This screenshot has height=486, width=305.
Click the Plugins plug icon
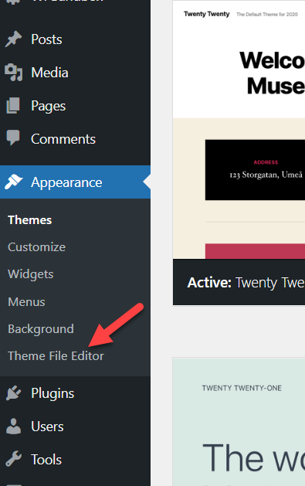pyautogui.click(x=13, y=393)
